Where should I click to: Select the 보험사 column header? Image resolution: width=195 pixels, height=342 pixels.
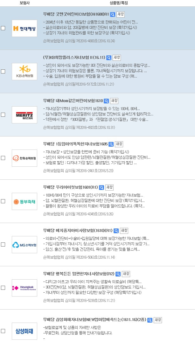(x=24, y=3)
